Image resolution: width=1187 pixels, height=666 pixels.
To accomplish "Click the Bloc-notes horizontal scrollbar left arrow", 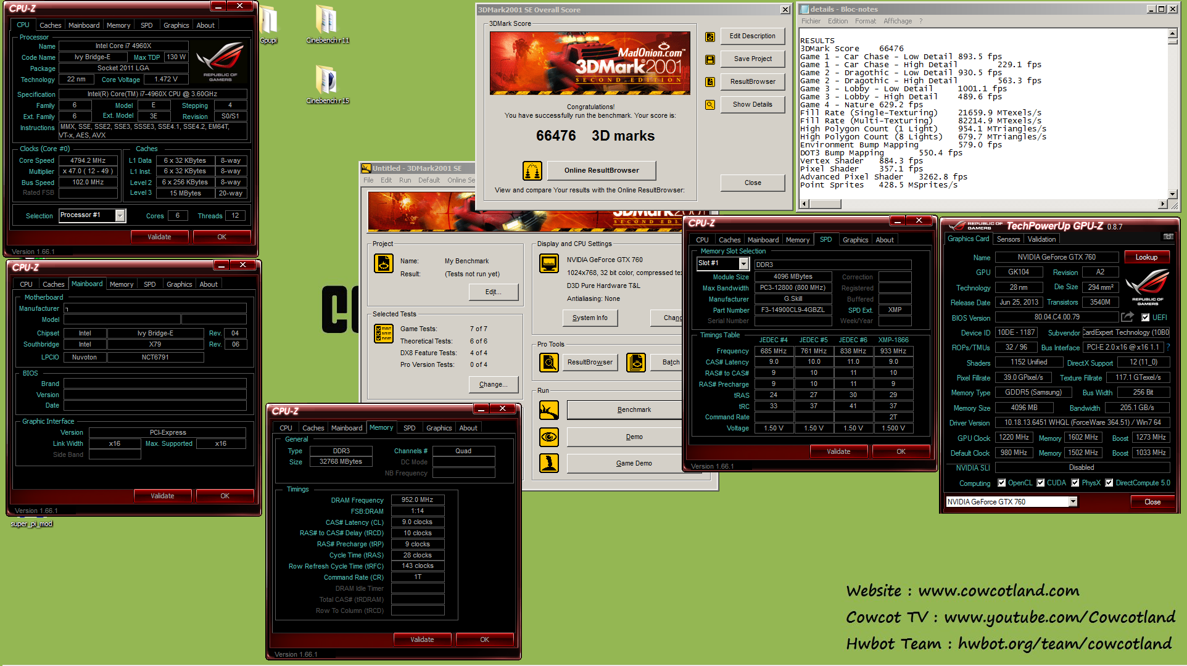I will coord(804,204).
